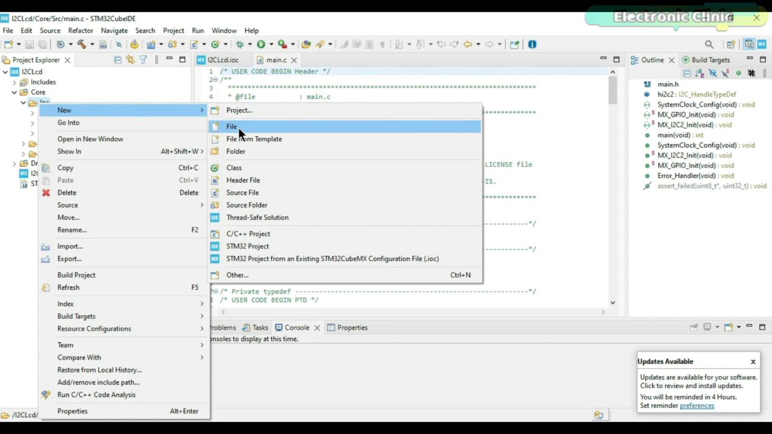This screenshot has width=772, height=434.
Task: Click the Search magnifier icon in toolbar
Action: 709,44
